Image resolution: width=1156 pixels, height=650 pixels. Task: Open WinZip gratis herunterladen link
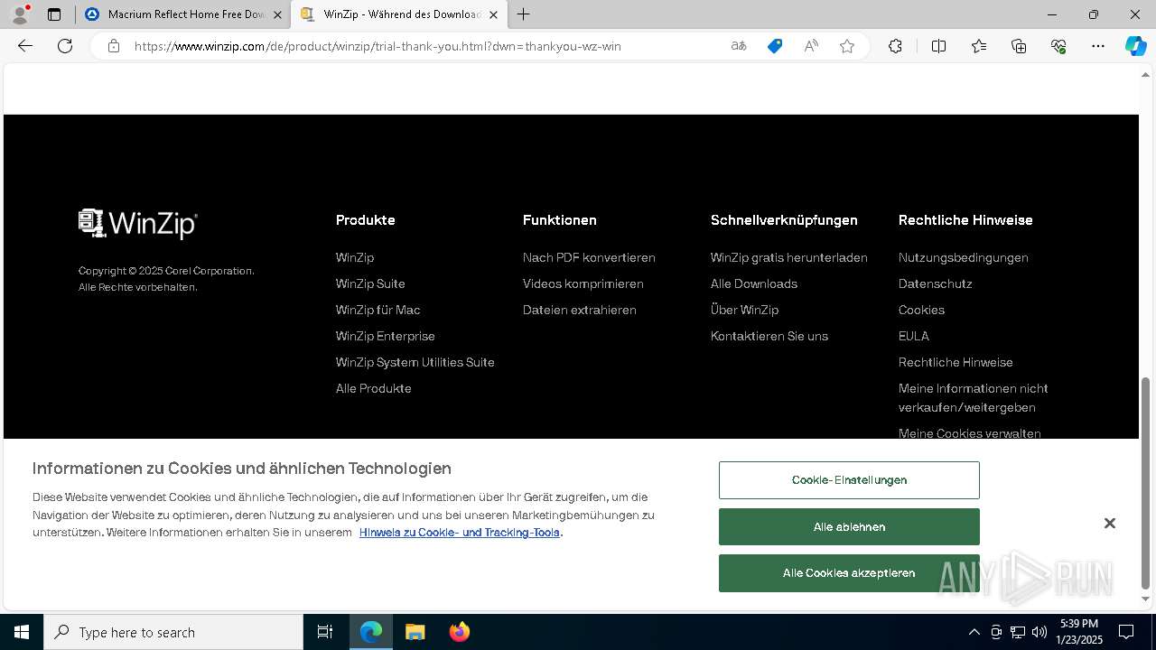(x=788, y=257)
